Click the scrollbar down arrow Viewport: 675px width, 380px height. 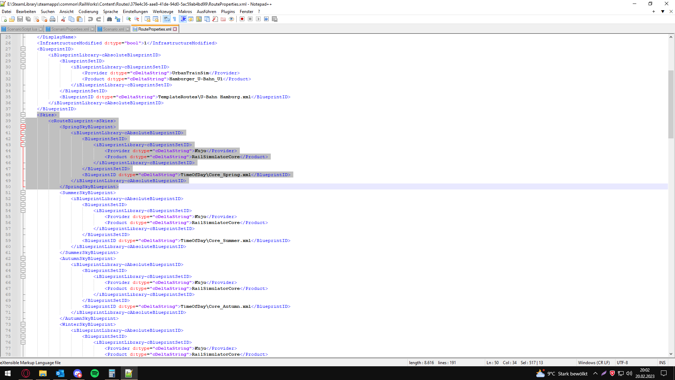click(x=671, y=354)
